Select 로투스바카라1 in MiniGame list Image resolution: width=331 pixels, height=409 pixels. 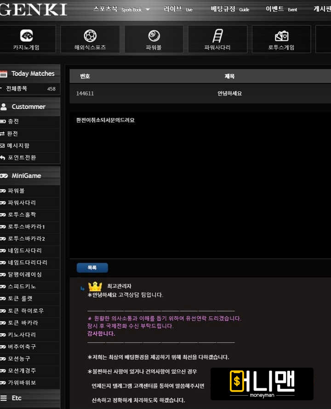tap(26, 226)
